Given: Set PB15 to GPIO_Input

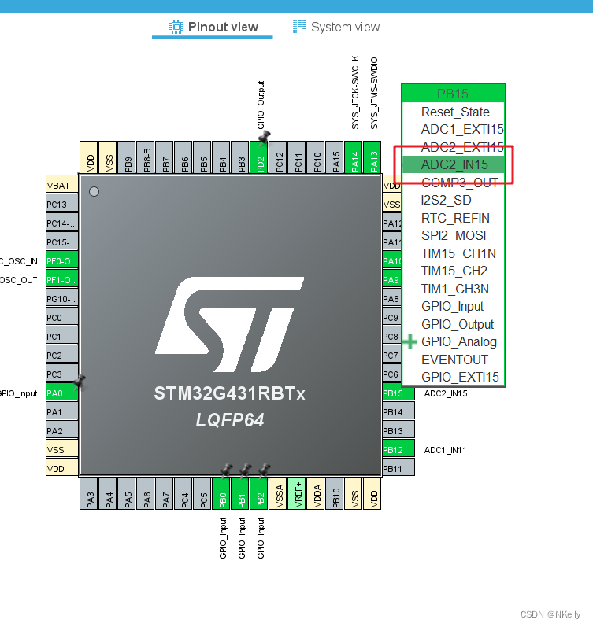Looking at the screenshot, I should tap(453, 307).
